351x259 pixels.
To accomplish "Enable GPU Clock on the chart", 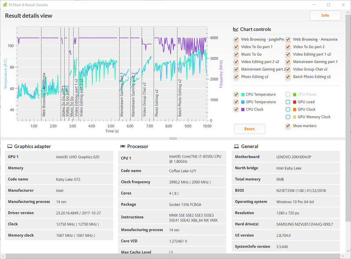I will pyautogui.click(x=288, y=110).
